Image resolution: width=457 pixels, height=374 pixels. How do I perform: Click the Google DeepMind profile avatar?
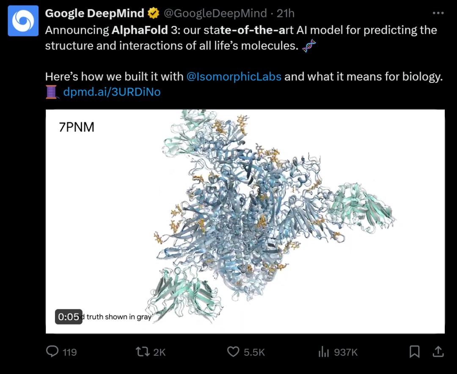click(23, 21)
